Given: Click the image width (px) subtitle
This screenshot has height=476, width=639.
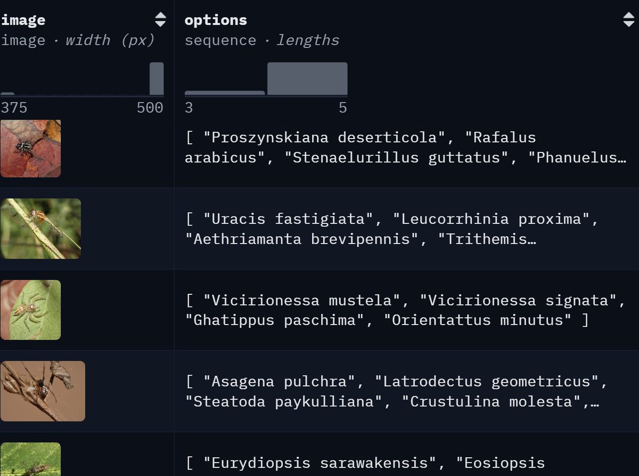Looking at the screenshot, I should click(78, 41).
